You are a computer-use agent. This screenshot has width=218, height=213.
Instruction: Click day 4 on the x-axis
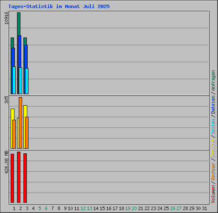(x=33, y=208)
